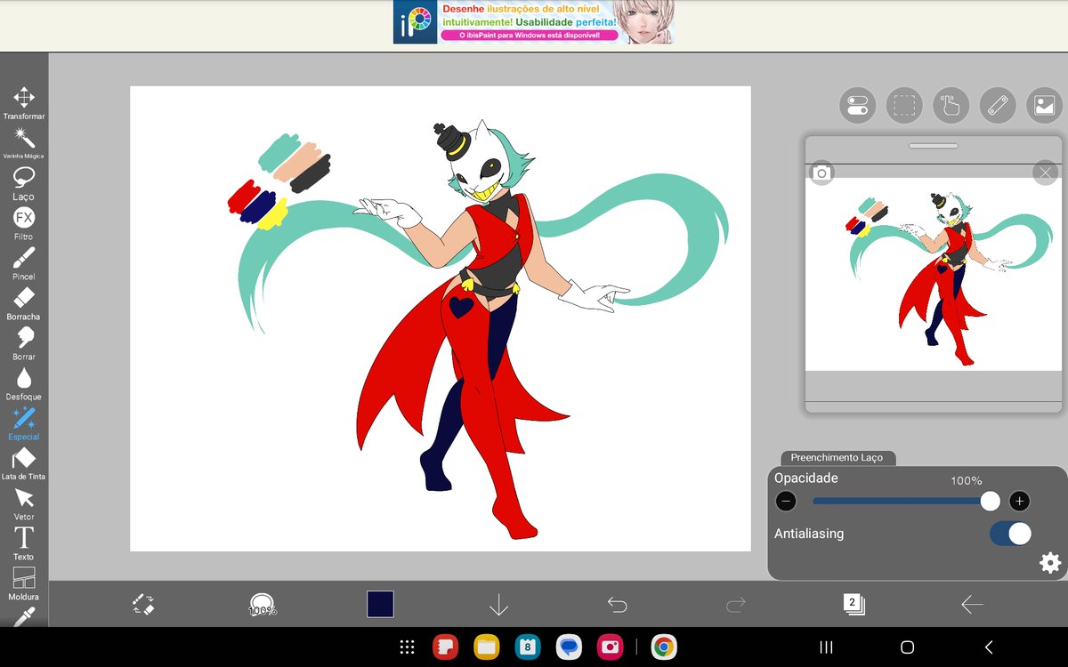Open tool settings gear icon
The height and width of the screenshot is (667, 1068).
pos(1050,563)
